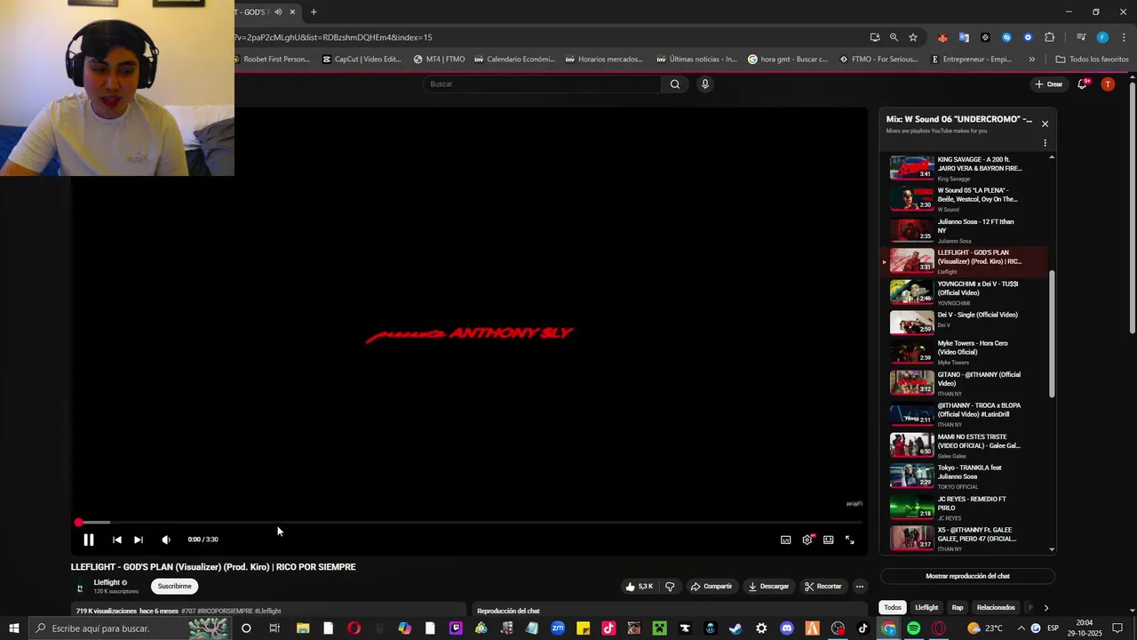
Task: Switch player to theater mode
Action: (x=828, y=540)
